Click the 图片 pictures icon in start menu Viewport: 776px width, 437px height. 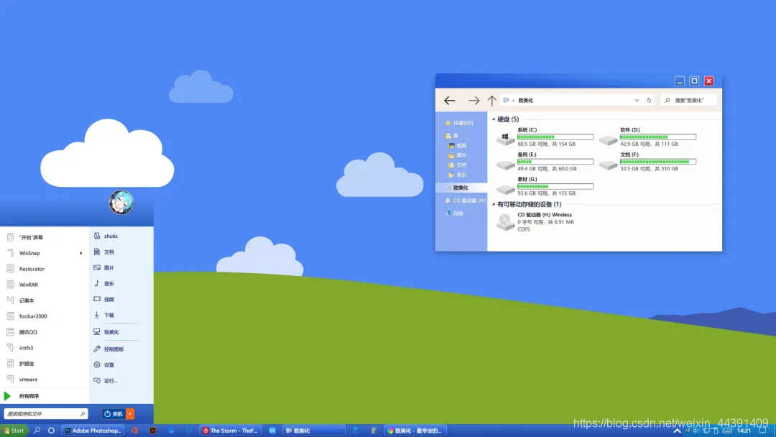pyautogui.click(x=97, y=268)
